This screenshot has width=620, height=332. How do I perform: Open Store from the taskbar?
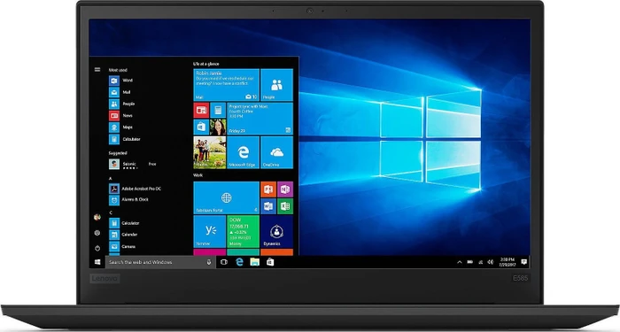pos(270,262)
